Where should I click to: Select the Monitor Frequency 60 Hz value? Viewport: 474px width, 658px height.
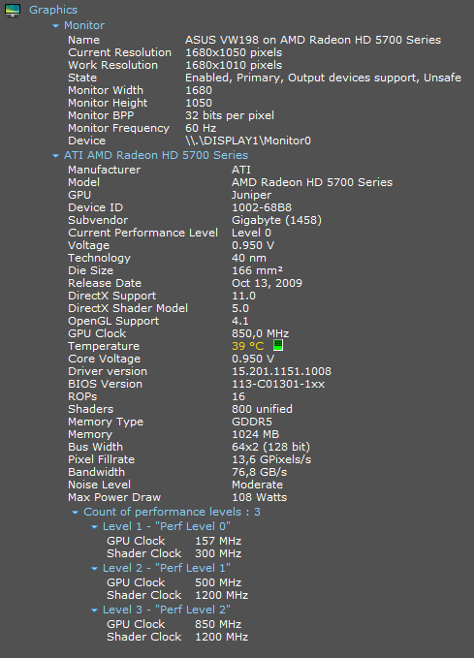(201, 128)
